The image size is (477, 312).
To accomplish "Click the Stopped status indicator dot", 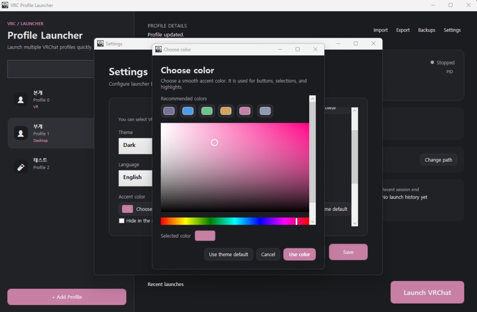I will tap(432, 62).
